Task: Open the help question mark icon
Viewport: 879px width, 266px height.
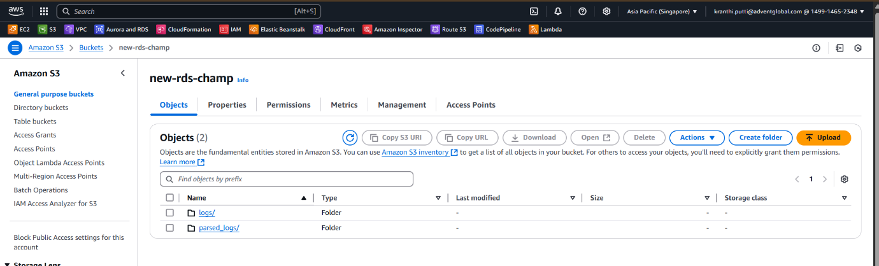Action: [x=582, y=11]
